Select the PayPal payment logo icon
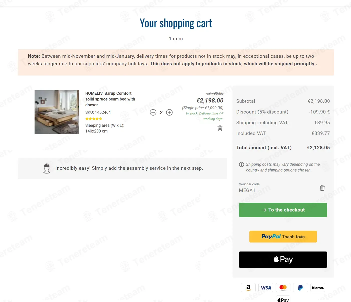 pos(300,288)
